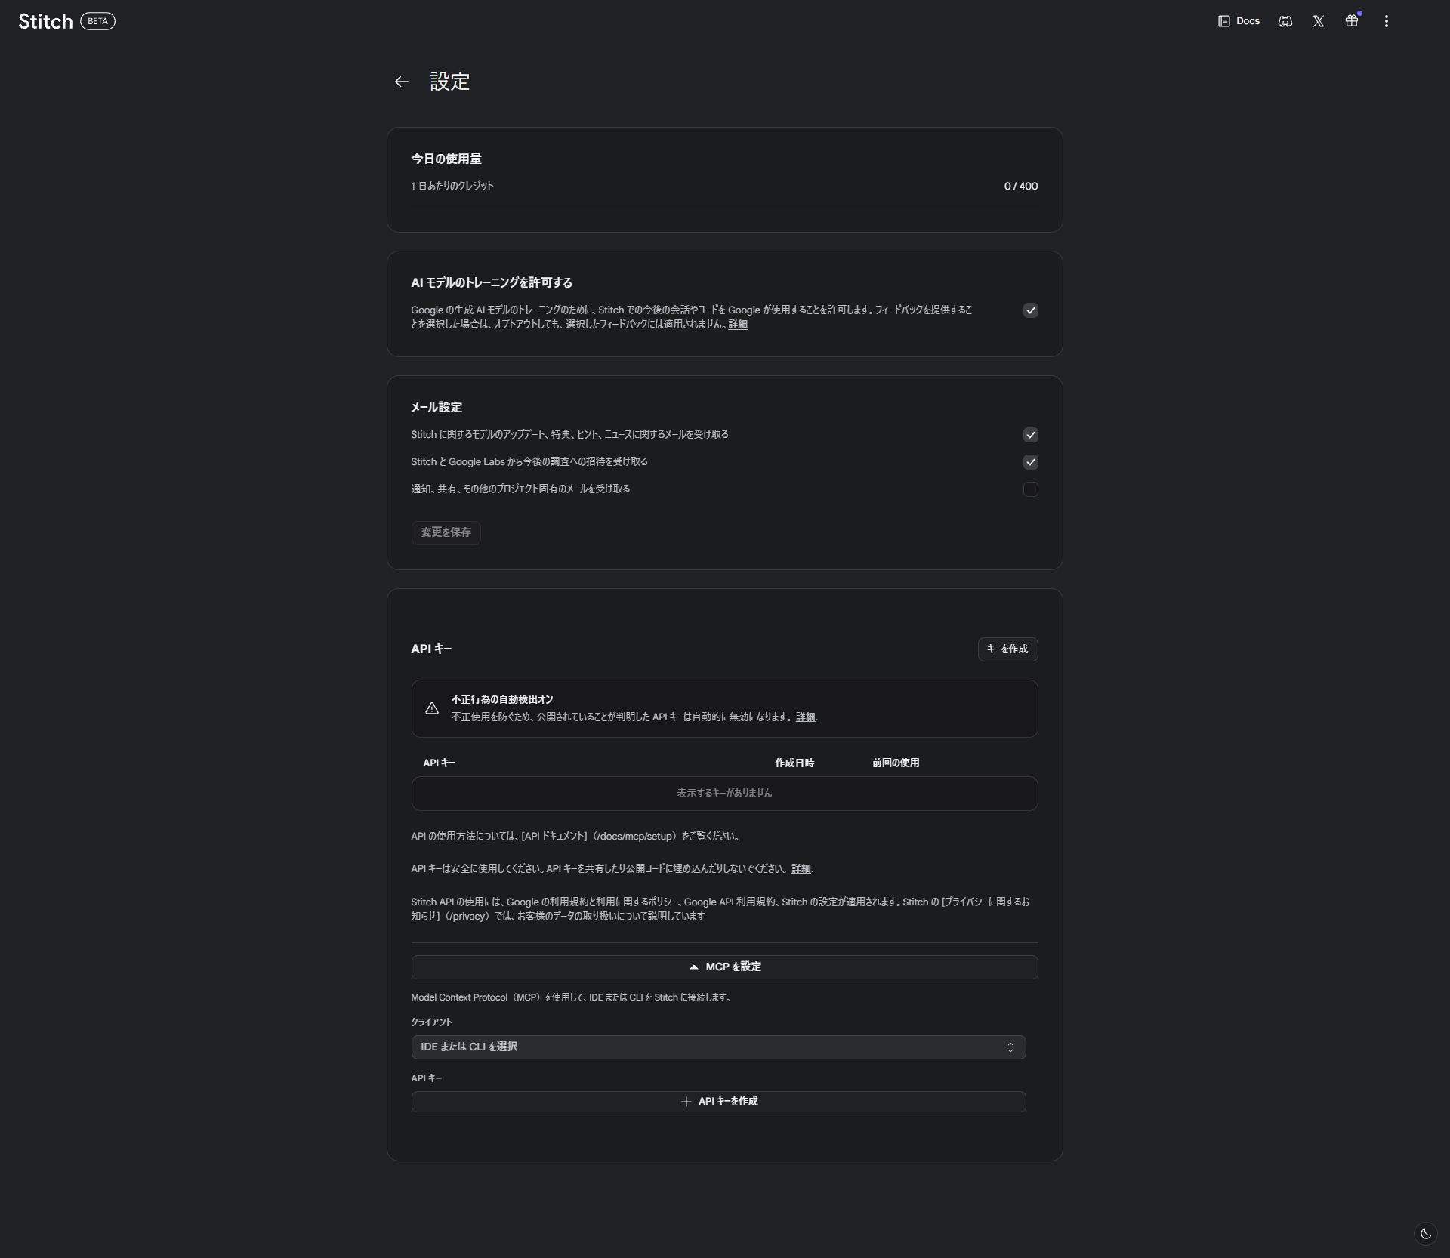Image resolution: width=1450 pixels, height=1258 pixels.
Task: Toggle AI モデルのトレーニングを許可する checkbox
Action: [1030, 310]
